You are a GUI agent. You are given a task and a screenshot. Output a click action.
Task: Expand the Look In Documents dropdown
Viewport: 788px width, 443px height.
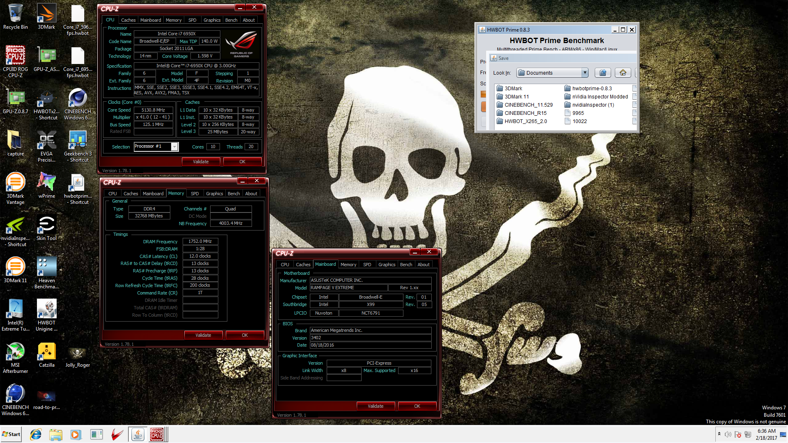tap(585, 73)
